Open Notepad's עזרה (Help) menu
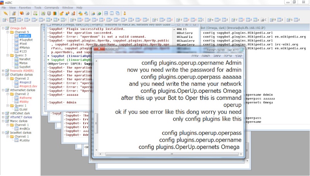The width and height of the screenshot is (310, 176). pyautogui.click(x=195, y=56)
